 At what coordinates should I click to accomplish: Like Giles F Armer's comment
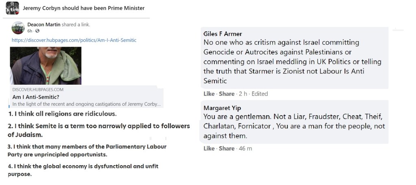(209, 94)
